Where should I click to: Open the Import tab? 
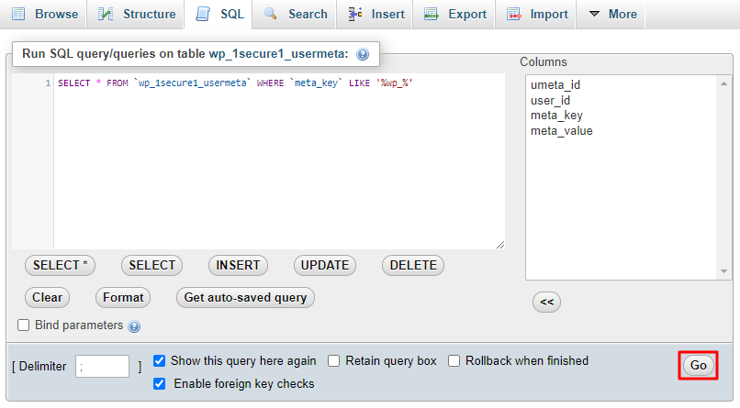(x=536, y=14)
